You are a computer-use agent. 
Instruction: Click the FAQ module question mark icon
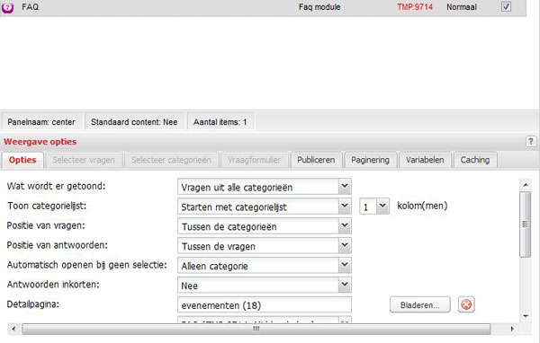coord(7,7)
